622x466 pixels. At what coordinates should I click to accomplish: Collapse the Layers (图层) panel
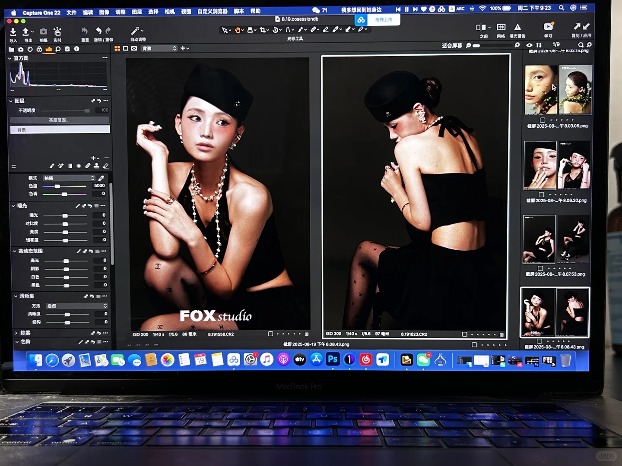click(11, 101)
